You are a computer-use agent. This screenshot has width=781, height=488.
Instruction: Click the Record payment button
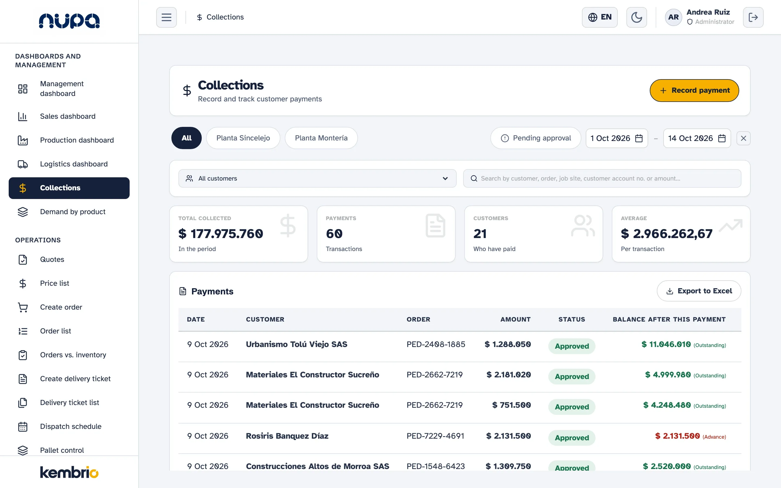(694, 90)
